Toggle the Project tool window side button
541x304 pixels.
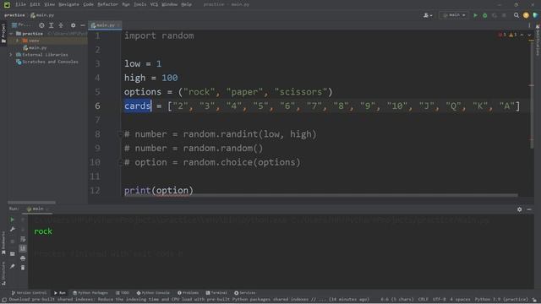coord(3,34)
